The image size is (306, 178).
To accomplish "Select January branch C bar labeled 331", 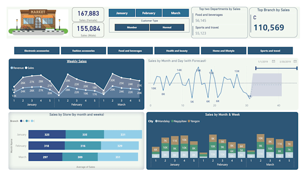I will pyautogui.click(x=123, y=134).
